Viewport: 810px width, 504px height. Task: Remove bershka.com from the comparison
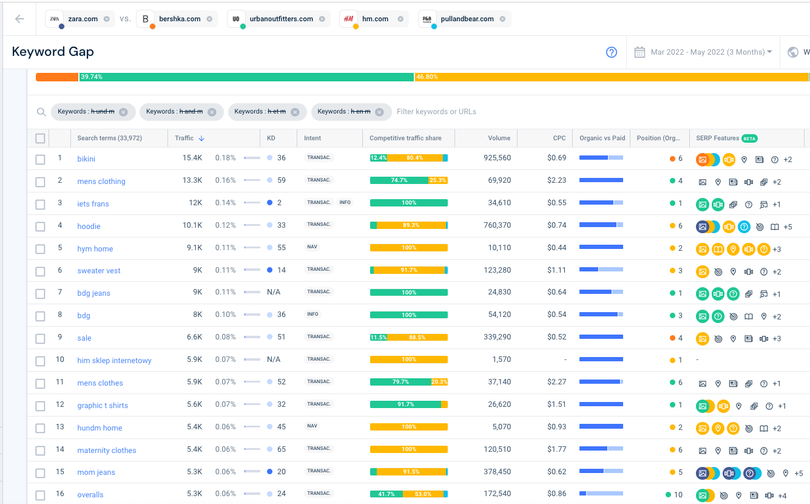click(x=209, y=19)
